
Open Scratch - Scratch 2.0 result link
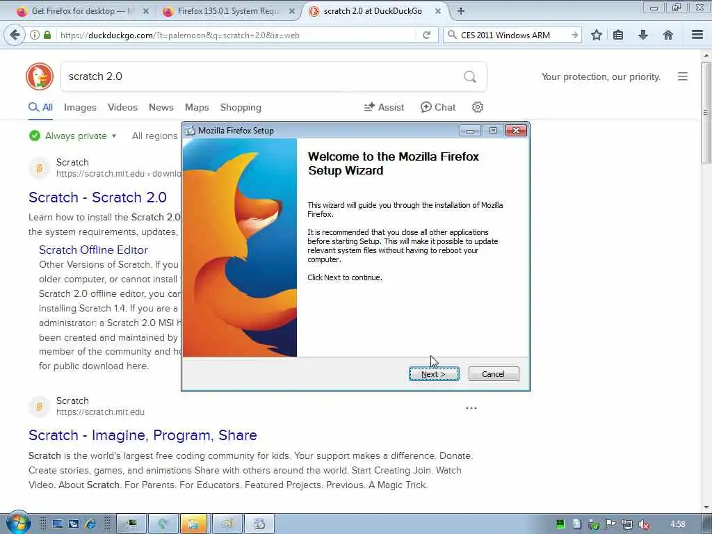click(x=97, y=197)
